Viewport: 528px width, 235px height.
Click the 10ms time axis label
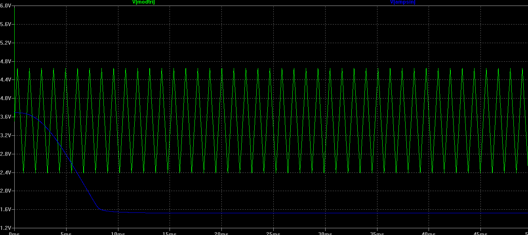click(x=118, y=232)
